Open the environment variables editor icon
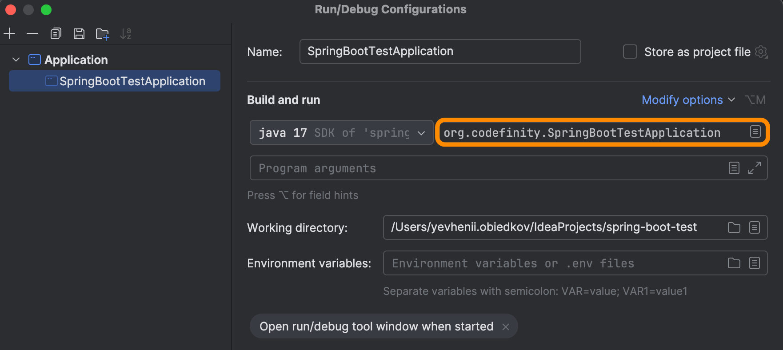Screen dimensions: 783x350 click(755, 263)
